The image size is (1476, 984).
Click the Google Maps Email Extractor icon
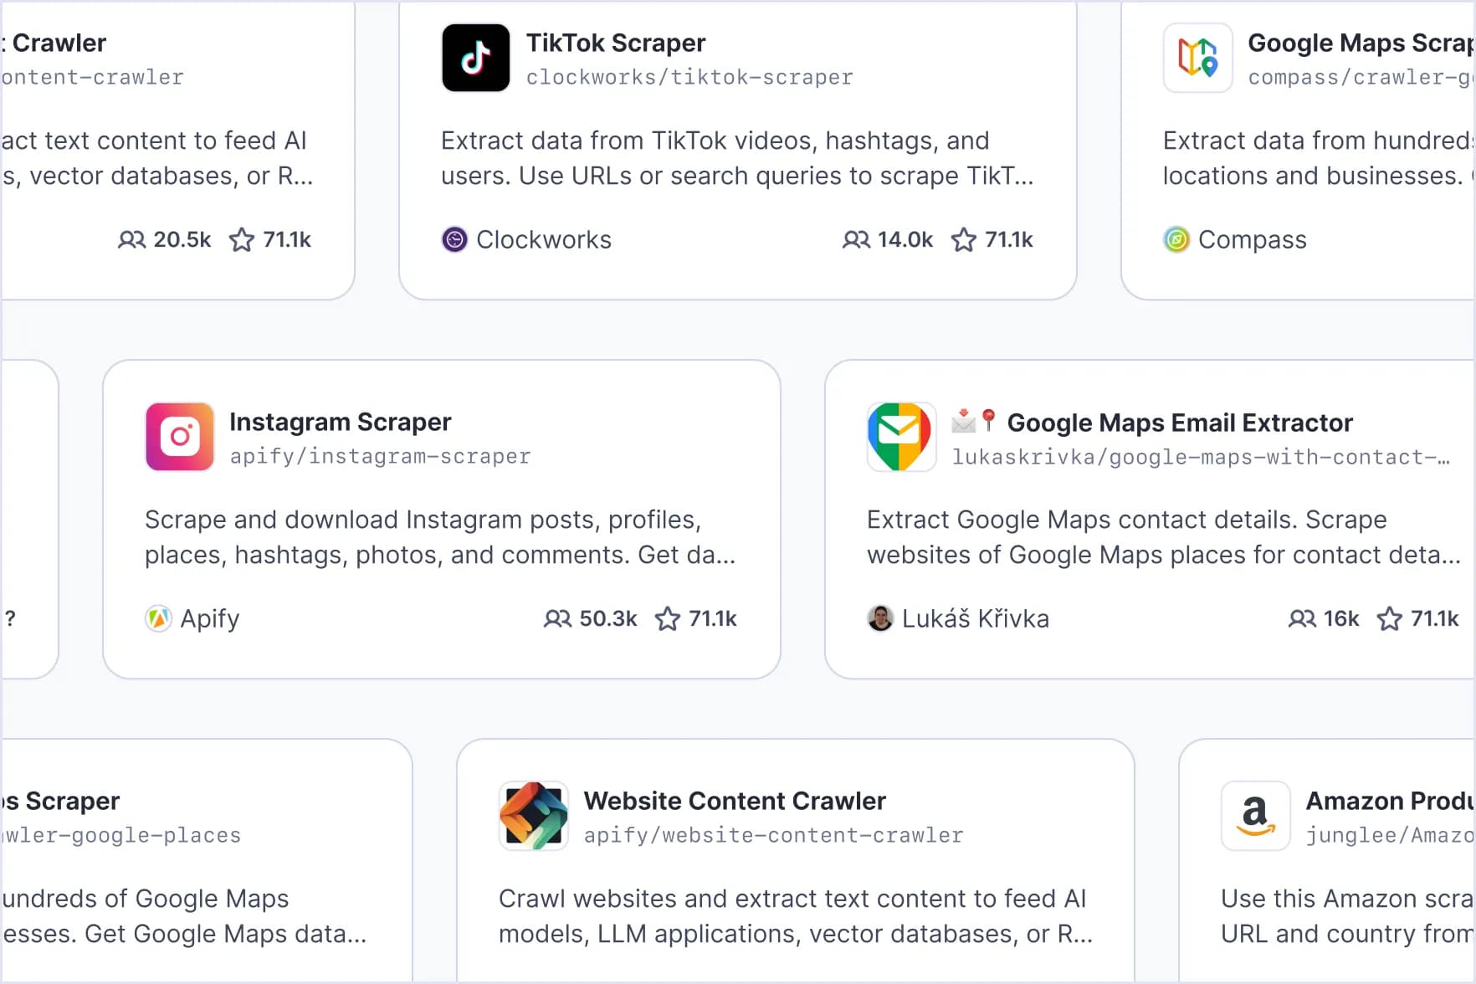click(901, 437)
